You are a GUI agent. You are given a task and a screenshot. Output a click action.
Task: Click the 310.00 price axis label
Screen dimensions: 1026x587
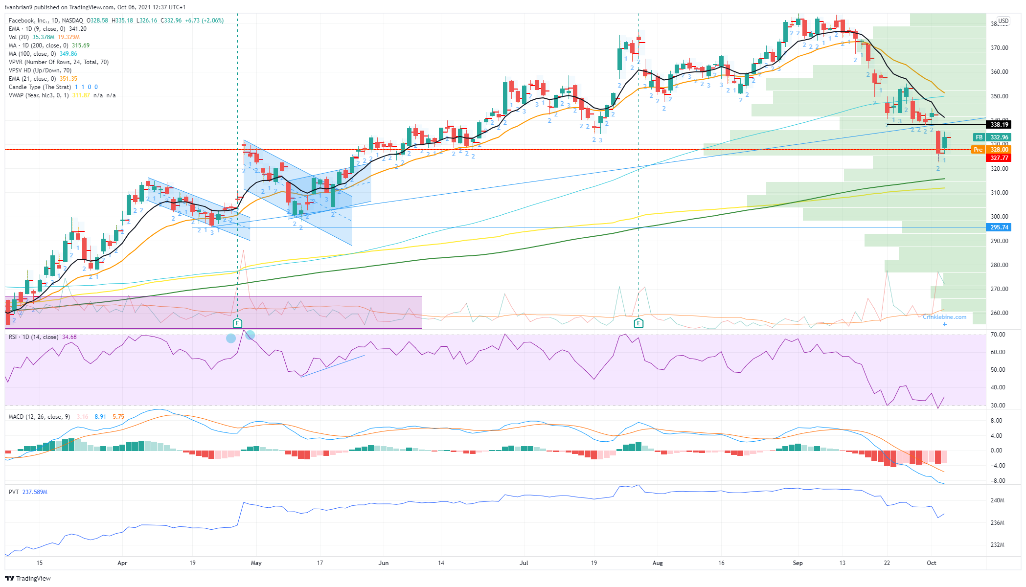click(x=999, y=193)
